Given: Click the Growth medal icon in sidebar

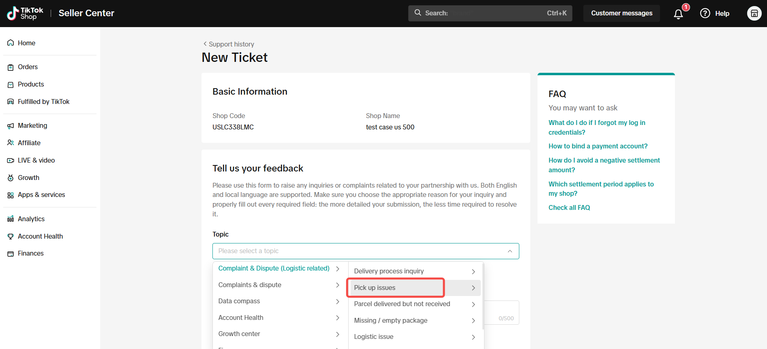Looking at the screenshot, I should click(11, 178).
